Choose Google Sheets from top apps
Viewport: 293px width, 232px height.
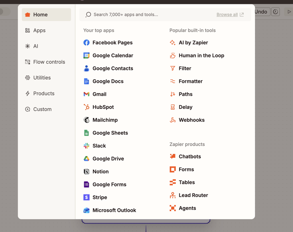click(110, 133)
